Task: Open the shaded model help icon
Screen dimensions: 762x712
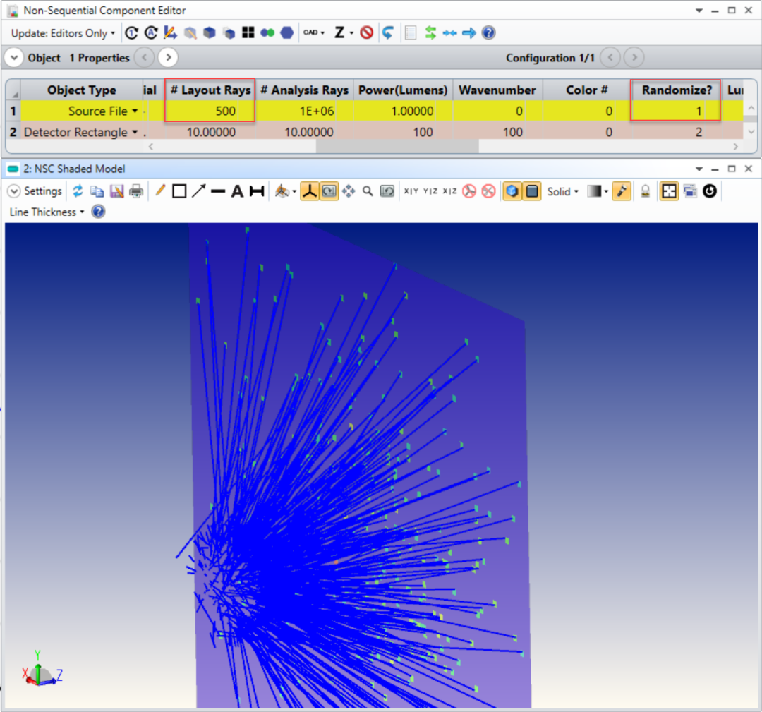Action: click(98, 212)
